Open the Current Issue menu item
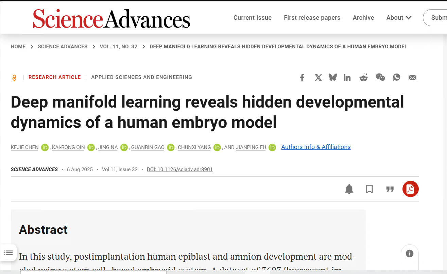 252,18
